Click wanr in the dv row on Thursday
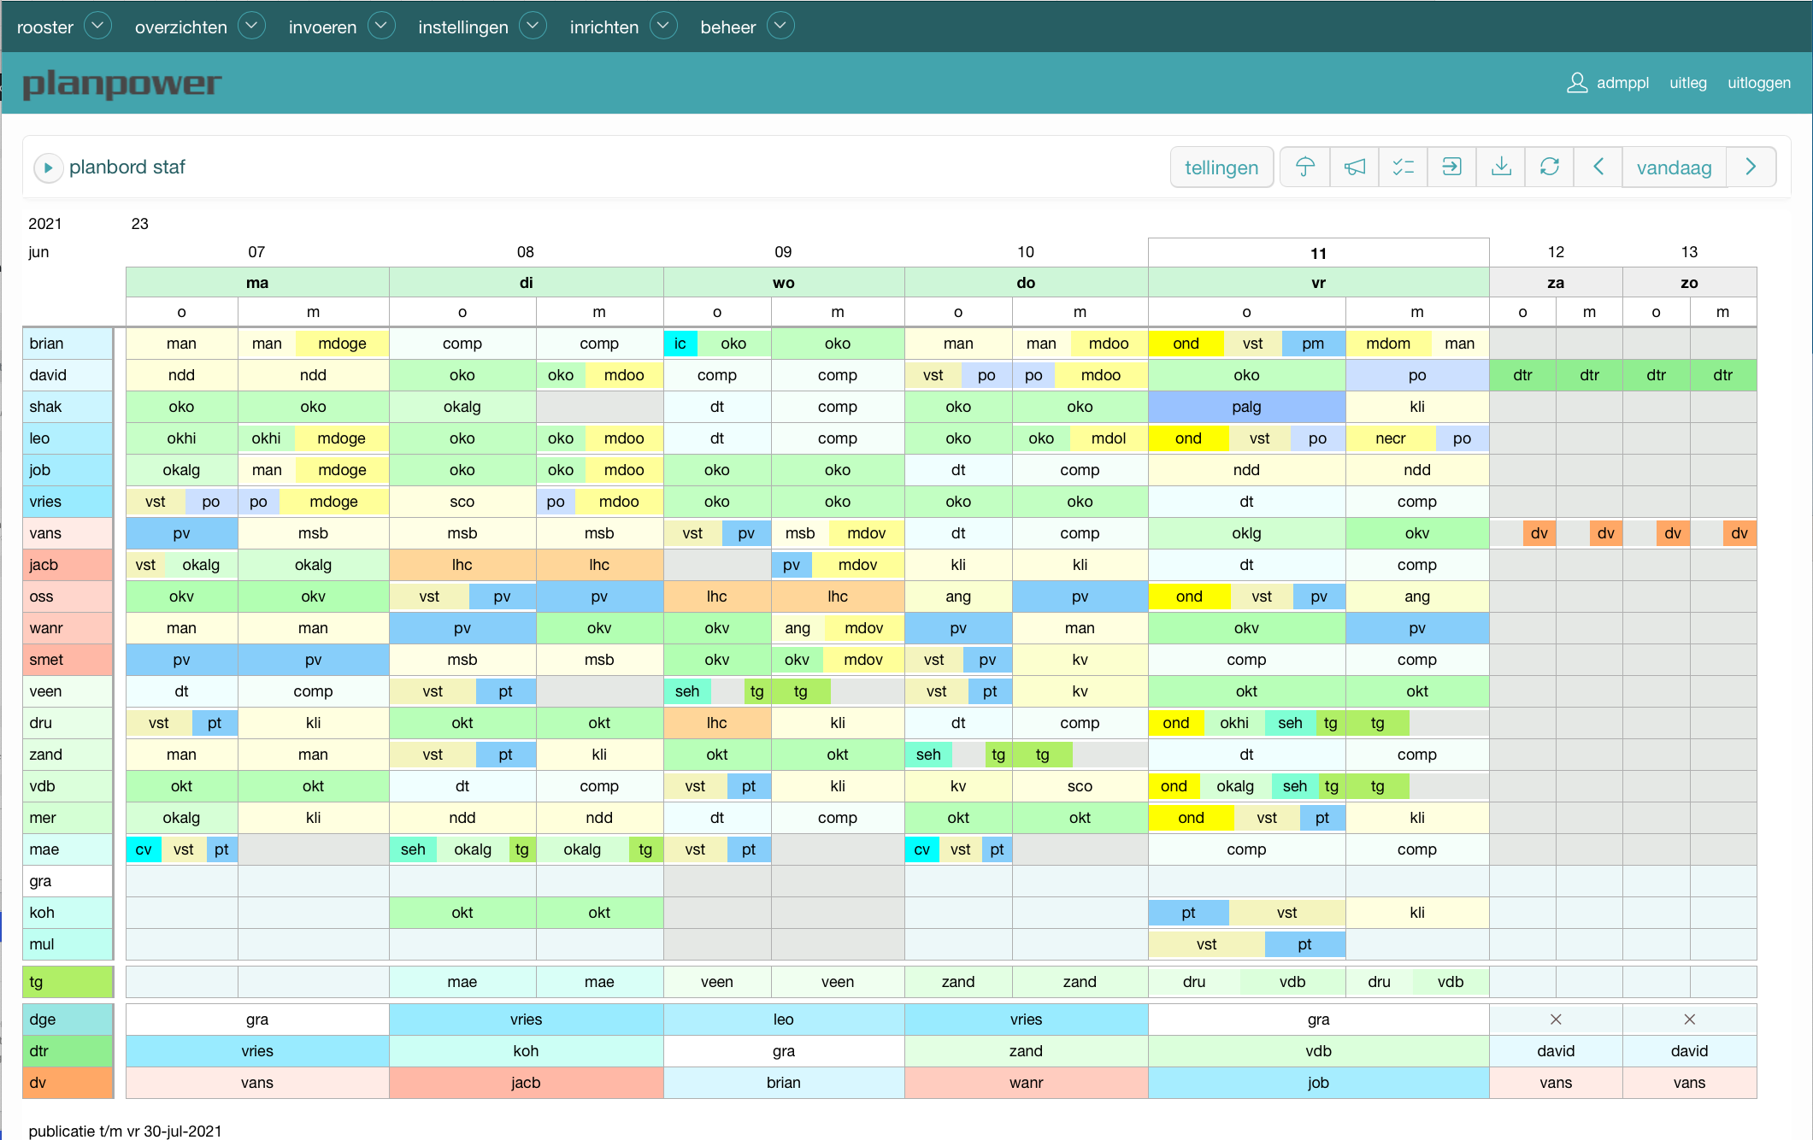The height and width of the screenshot is (1140, 1813). tap(1026, 1083)
